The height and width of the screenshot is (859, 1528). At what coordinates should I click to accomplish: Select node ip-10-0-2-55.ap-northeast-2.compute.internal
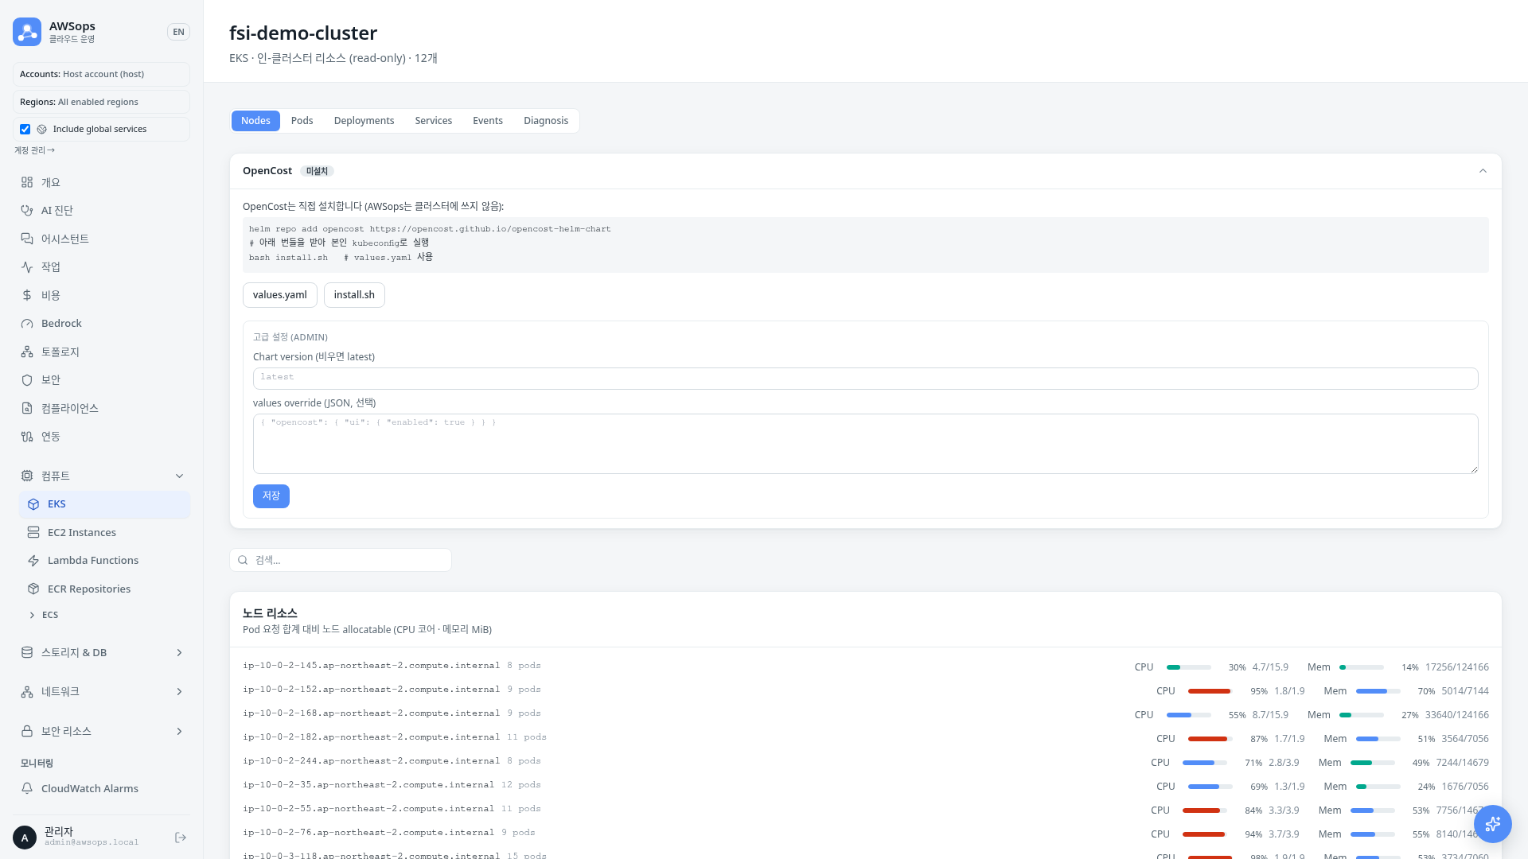click(x=368, y=809)
